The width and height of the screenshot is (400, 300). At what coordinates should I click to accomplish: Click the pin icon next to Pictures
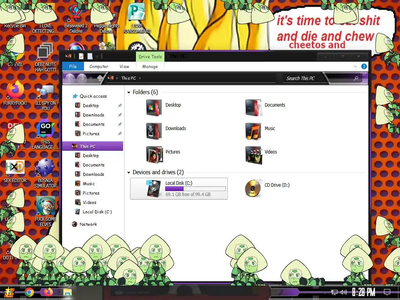tap(120, 134)
